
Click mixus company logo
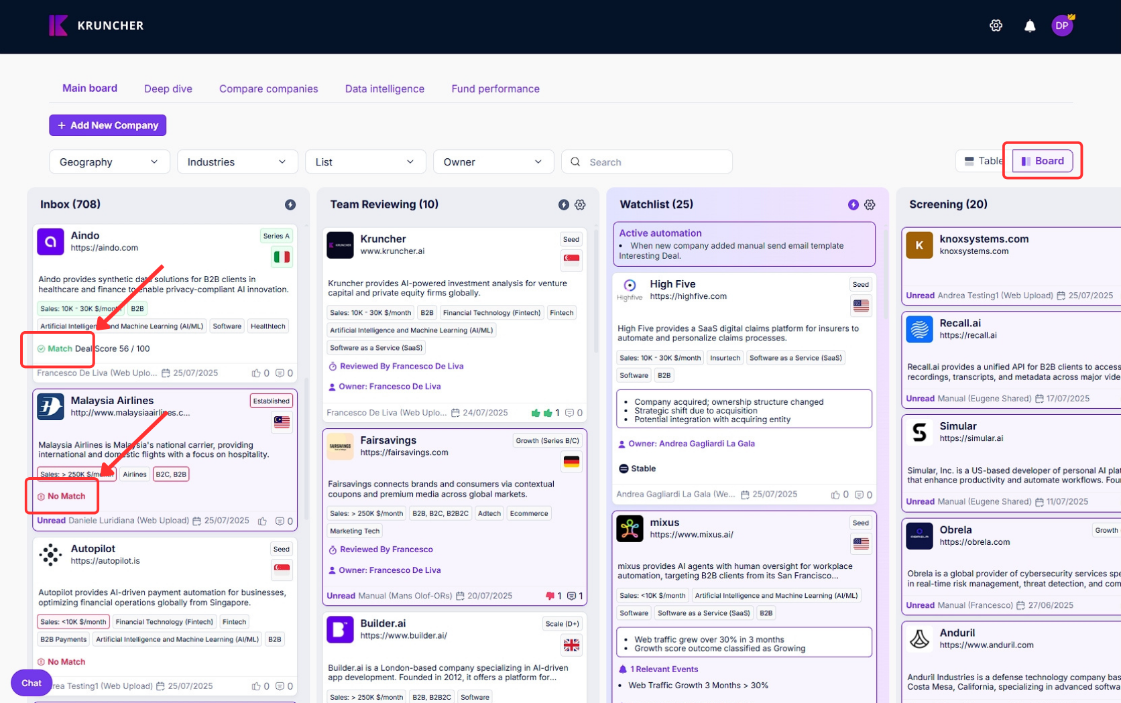pyautogui.click(x=630, y=529)
